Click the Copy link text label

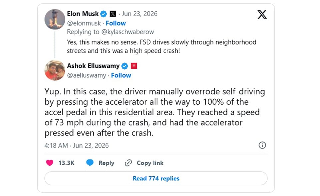coord(150,163)
